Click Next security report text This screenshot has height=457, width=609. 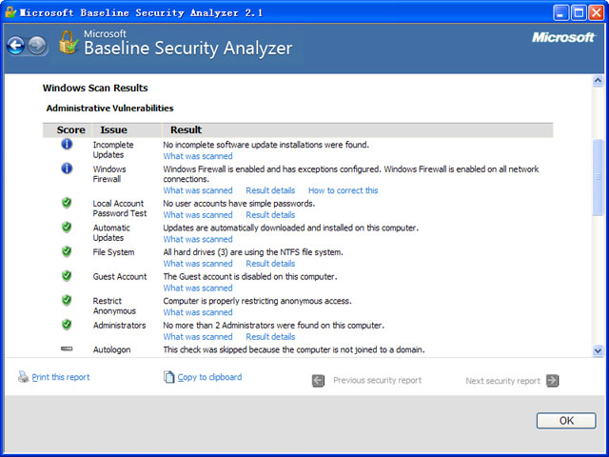(502, 381)
